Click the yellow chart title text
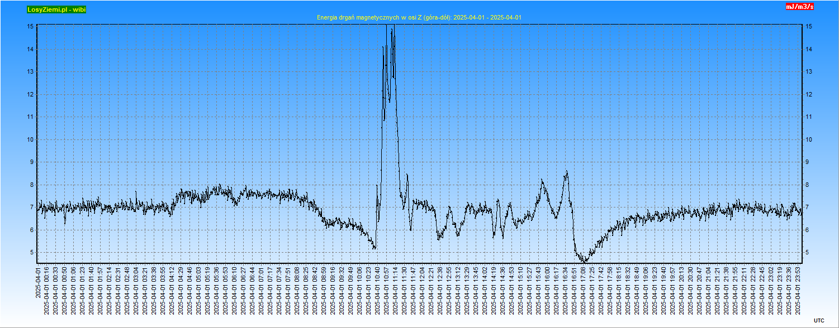 click(x=419, y=18)
